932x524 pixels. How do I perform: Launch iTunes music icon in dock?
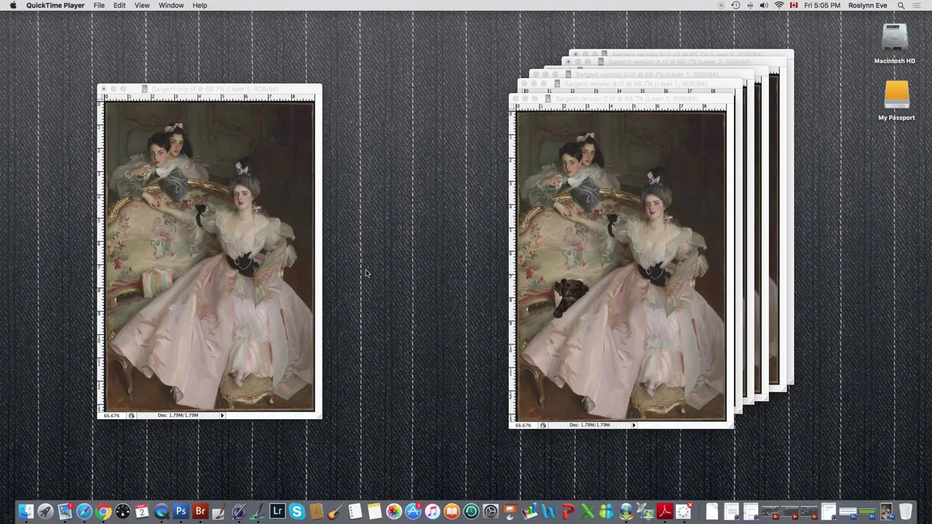click(x=433, y=512)
